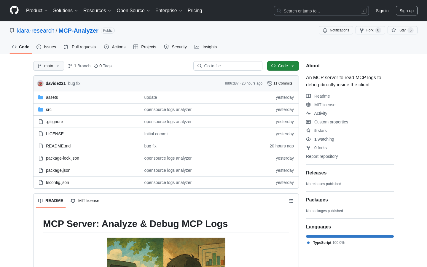Click the TypeScript 100.0% language entry
427x267 pixels.
(326, 243)
